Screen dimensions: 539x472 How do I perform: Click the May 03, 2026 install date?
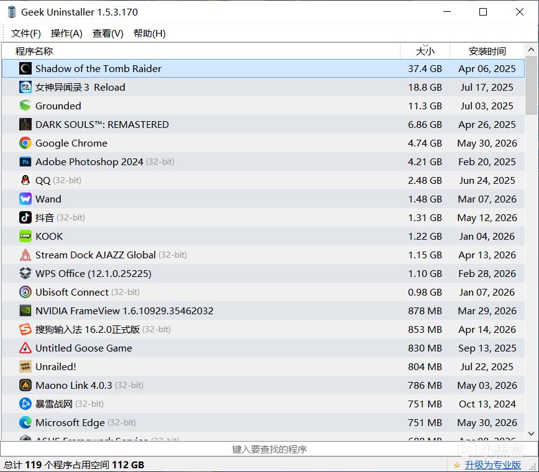point(487,385)
